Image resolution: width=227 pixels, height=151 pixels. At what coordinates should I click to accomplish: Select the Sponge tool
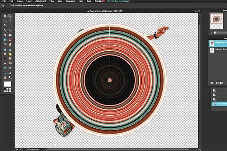(x=10, y=54)
